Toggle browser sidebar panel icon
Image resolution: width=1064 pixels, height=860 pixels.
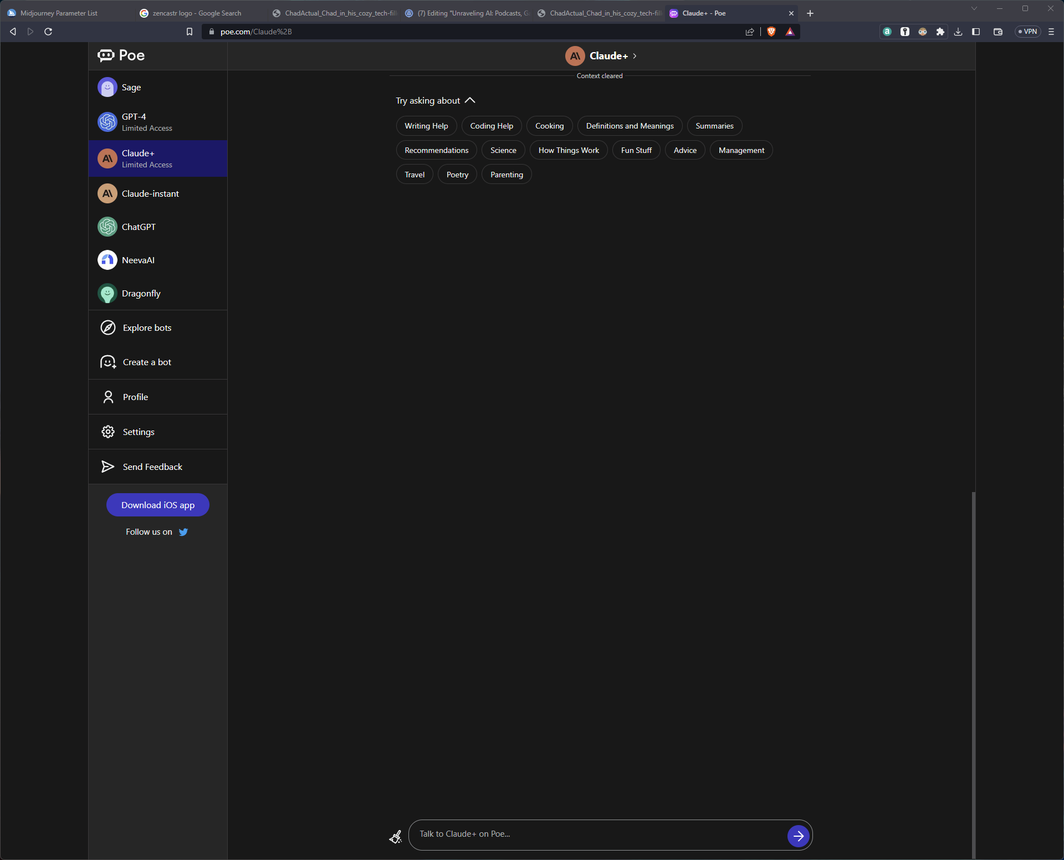[x=976, y=32]
